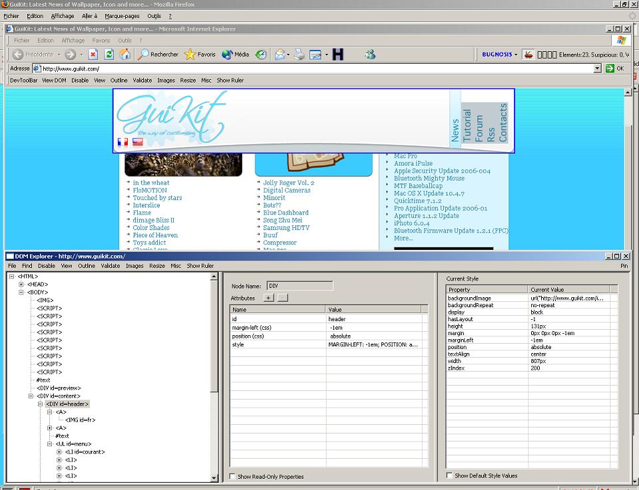Toggle Show Default Style Values checkbox
The width and height of the screenshot is (639, 490).
(449, 475)
